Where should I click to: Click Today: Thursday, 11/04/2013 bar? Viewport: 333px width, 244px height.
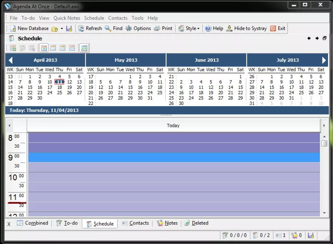tap(167, 110)
